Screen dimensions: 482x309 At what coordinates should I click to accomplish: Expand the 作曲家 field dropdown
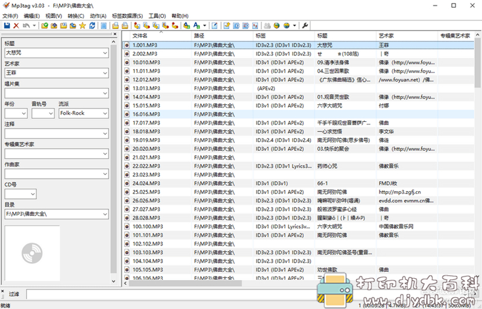[105, 174]
